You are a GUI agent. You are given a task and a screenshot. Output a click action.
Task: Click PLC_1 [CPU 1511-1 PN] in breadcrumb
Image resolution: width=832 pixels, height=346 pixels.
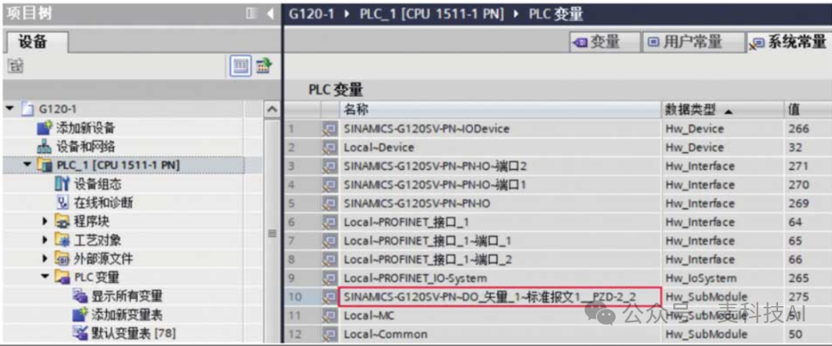[431, 14]
